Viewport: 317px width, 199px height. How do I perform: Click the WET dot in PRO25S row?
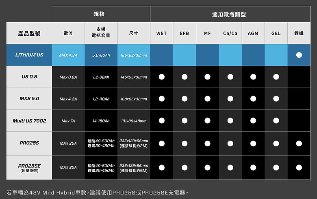[x=161, y=143]
